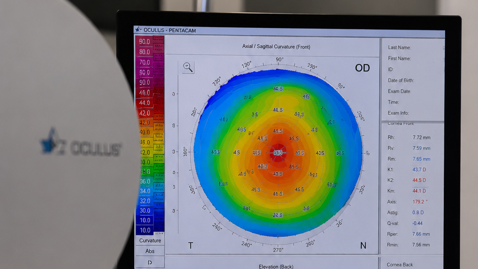This screenshot has width=478, height=269.
Task: Click the Axis value 179.2°
Action: point(420,202)
